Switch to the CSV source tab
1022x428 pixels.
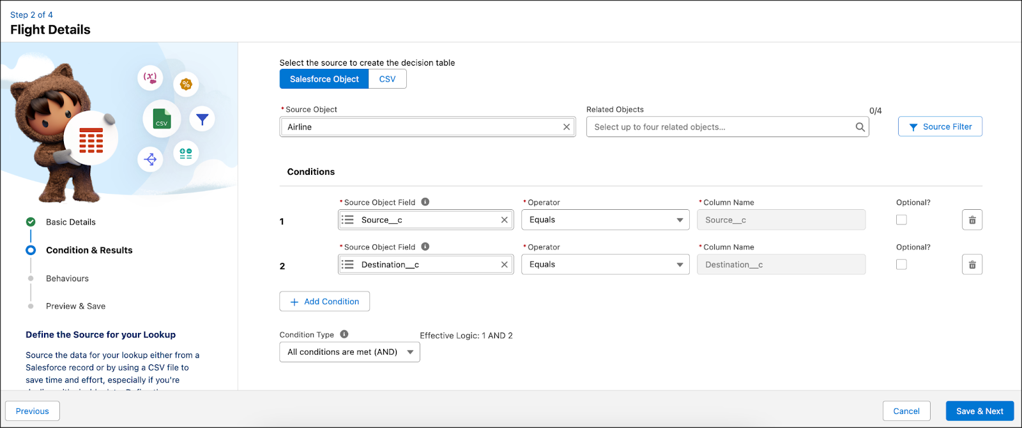388,79
